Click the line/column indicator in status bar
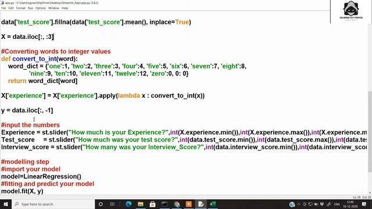Image resolution: width=372 pixels, height=209 pixels. 362,197
